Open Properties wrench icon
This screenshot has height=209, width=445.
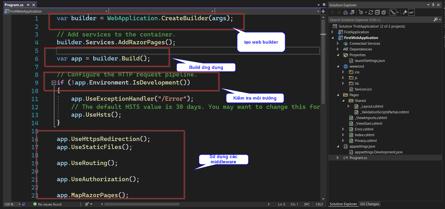click(x=405, y=12)
